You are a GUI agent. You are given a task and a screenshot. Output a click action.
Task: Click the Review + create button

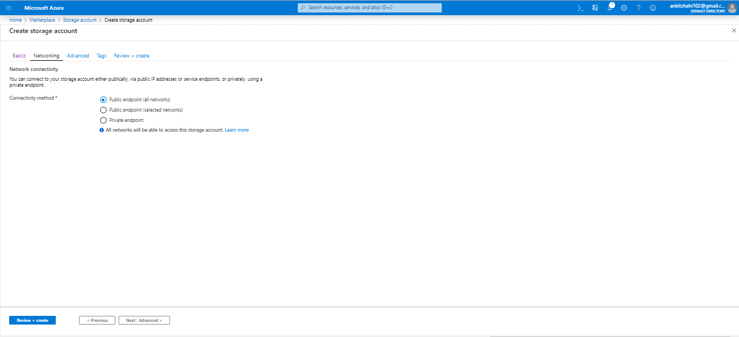[x=32, y=320]
